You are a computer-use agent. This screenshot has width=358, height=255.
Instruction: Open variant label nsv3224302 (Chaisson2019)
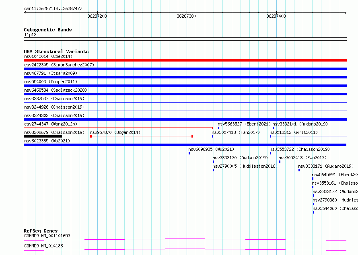tap(54, 115)
